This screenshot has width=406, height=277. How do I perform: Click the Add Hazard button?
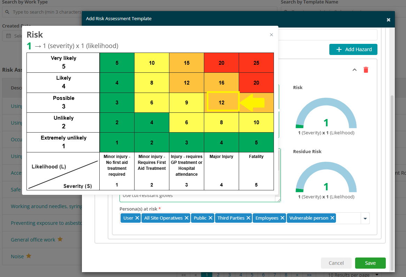(353, 49)
